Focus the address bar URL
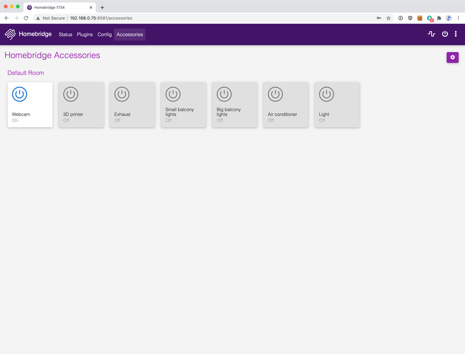Screen dimensions: 465x354 pyautogui.click(x=101, y=18)
